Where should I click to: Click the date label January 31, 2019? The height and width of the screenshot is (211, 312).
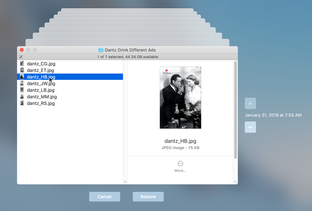[x=273, y=115]
